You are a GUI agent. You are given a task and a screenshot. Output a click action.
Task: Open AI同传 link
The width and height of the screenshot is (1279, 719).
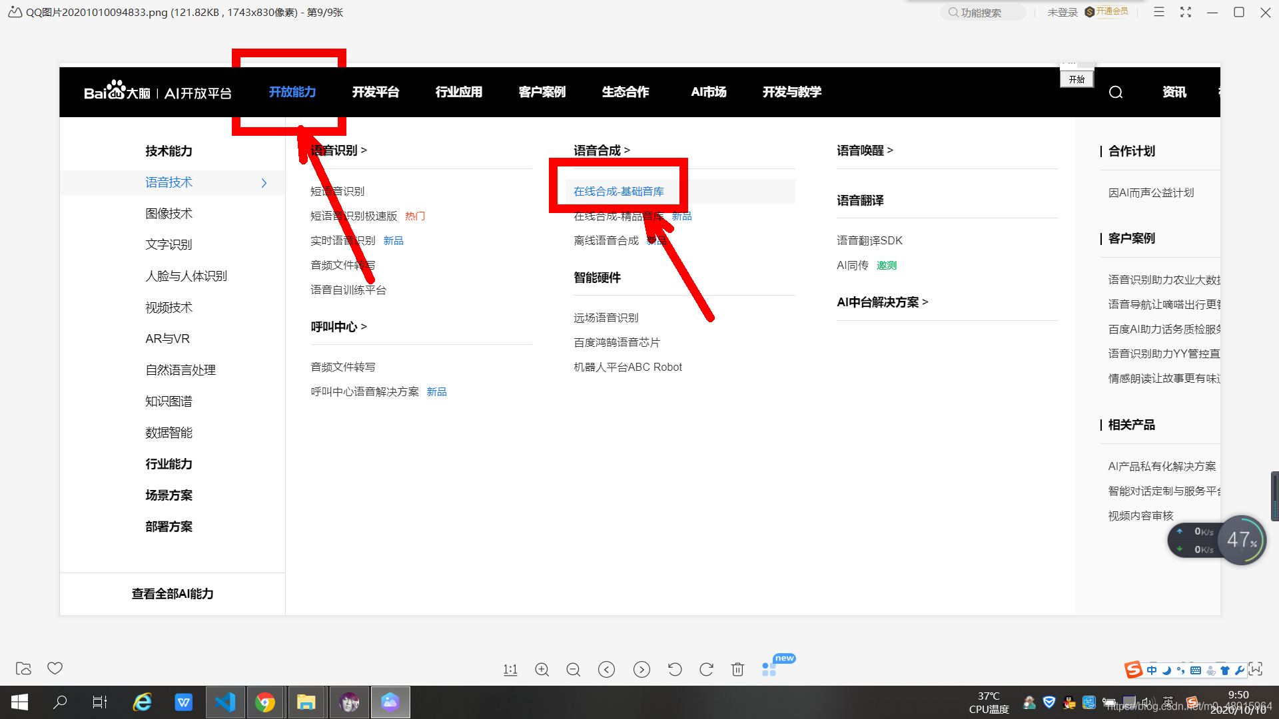(852, 266)
